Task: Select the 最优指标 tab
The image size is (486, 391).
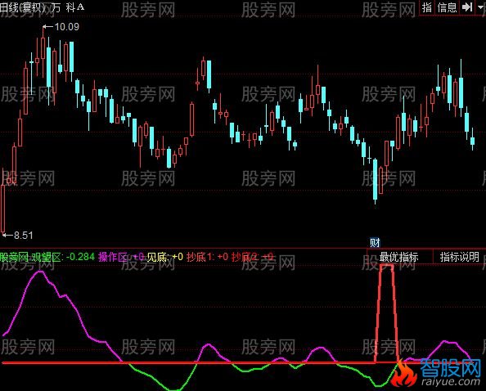Action: click(398, 257)
